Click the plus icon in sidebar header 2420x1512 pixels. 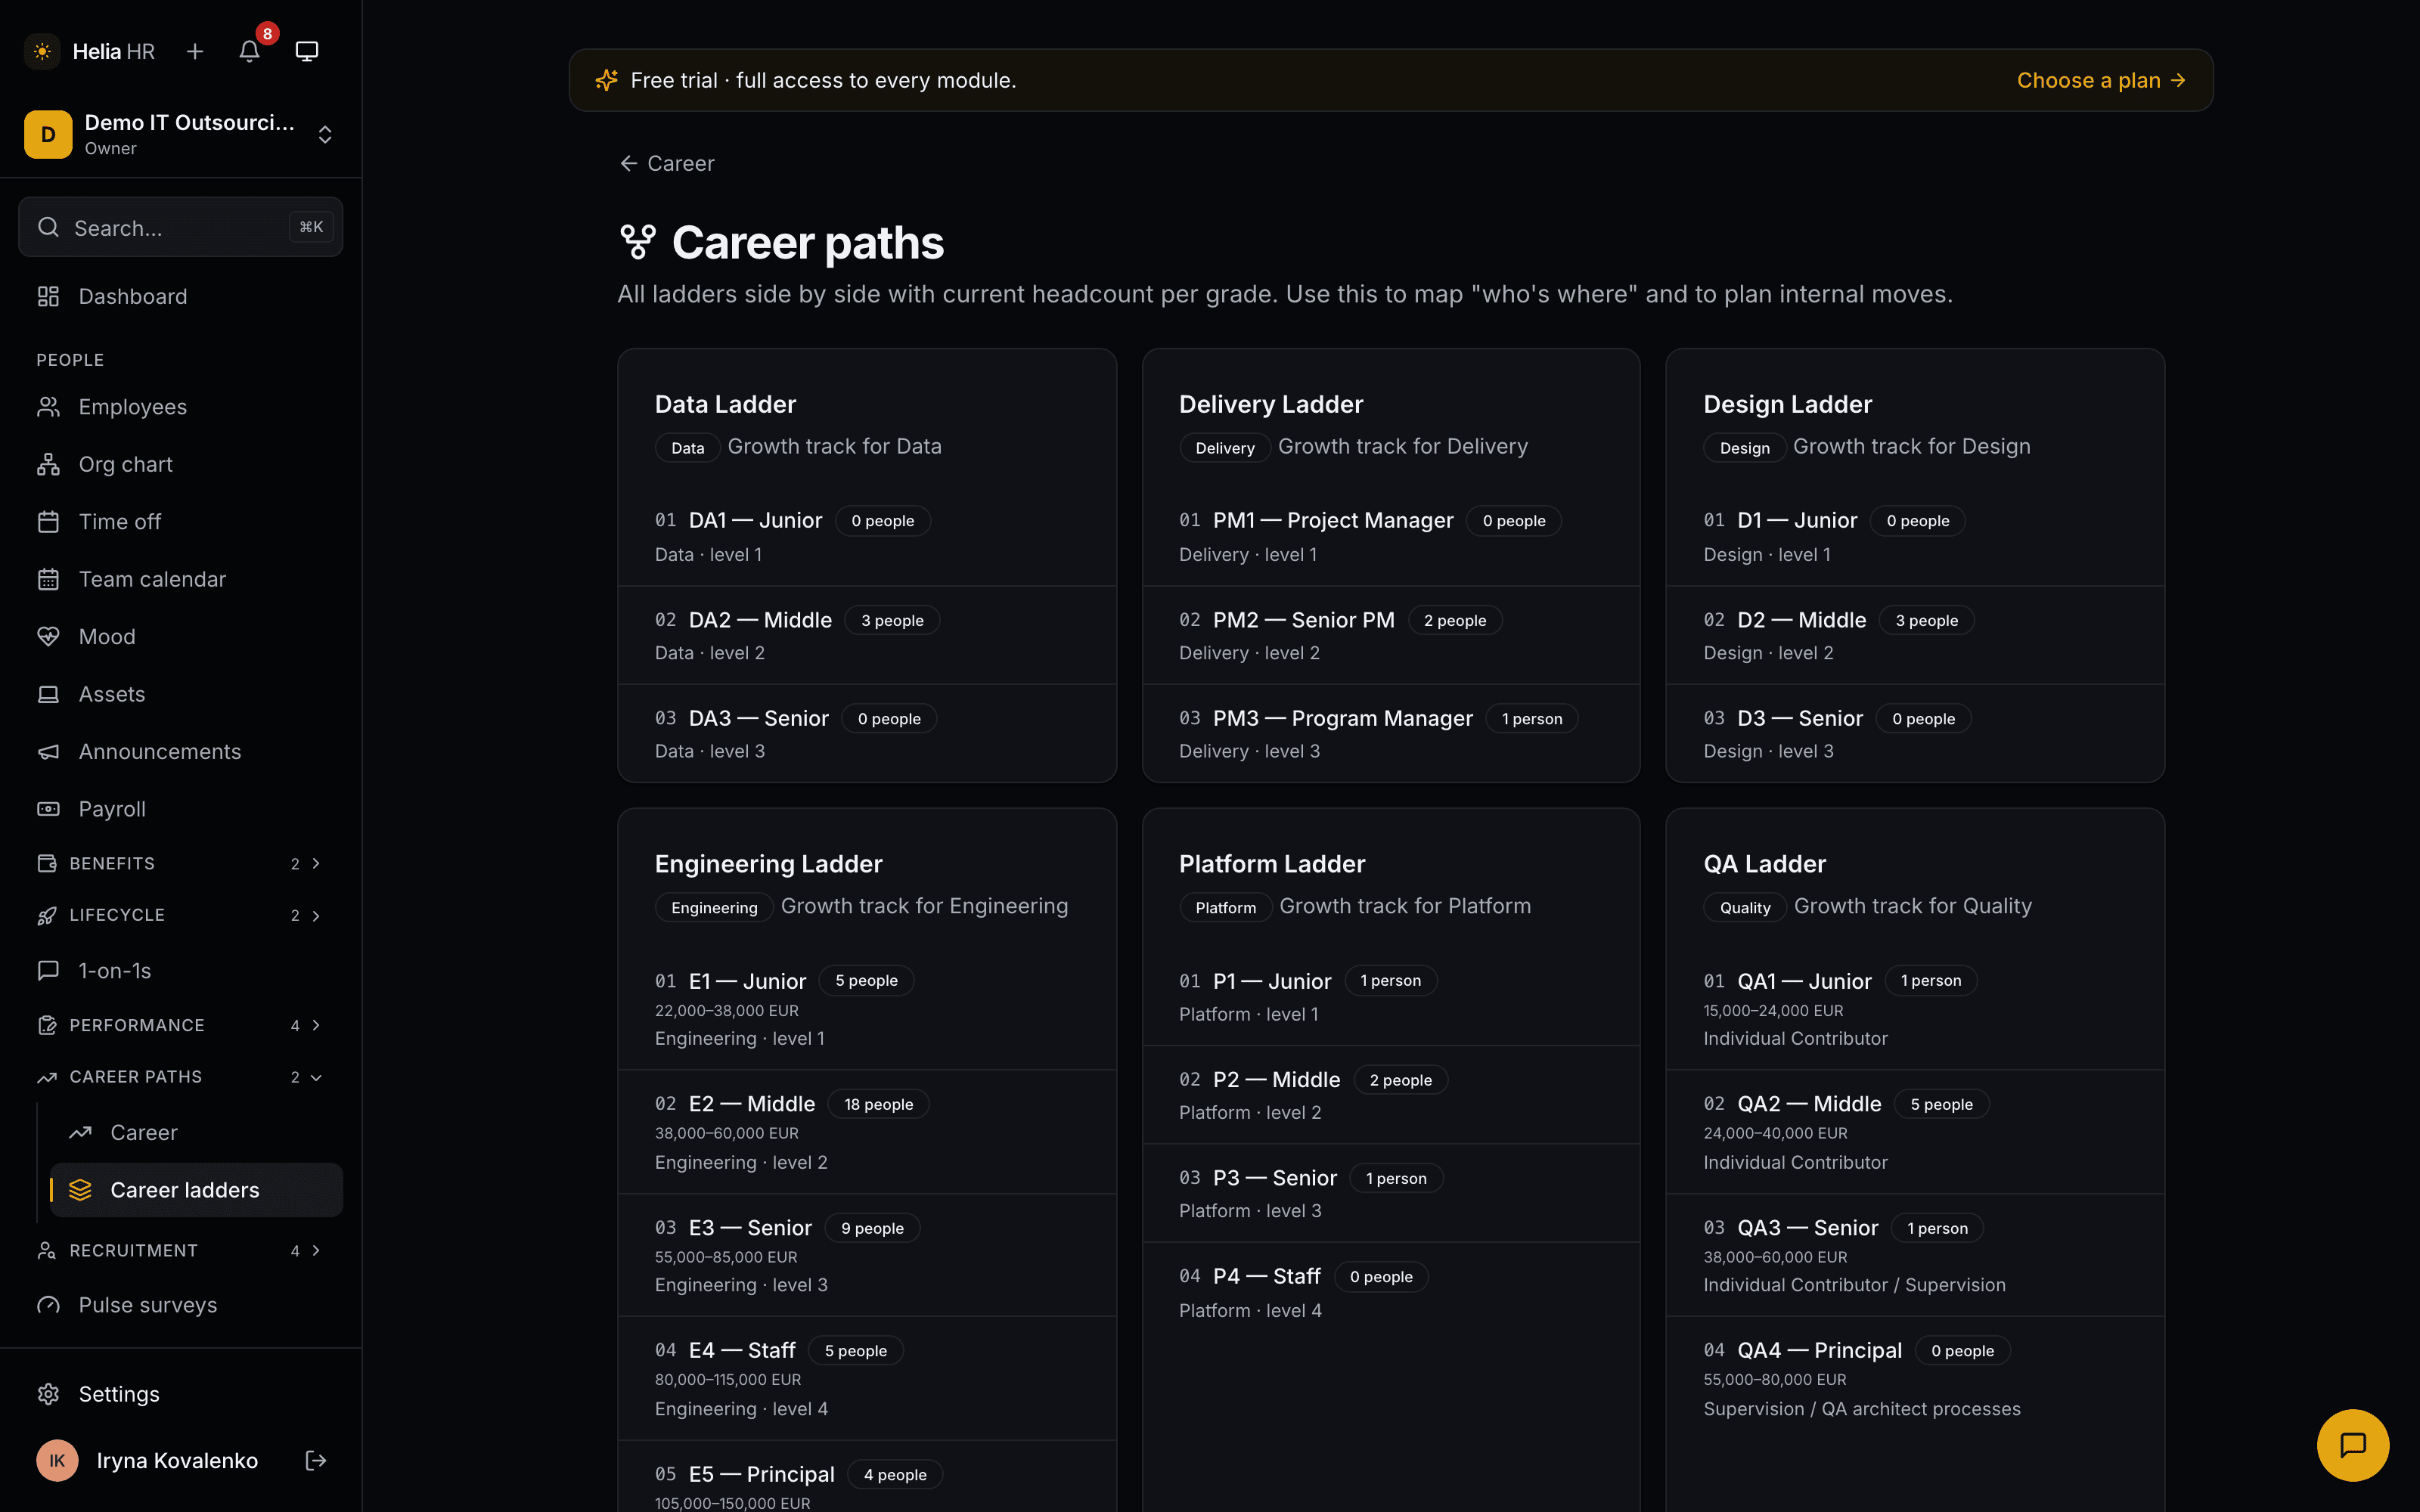195,51
